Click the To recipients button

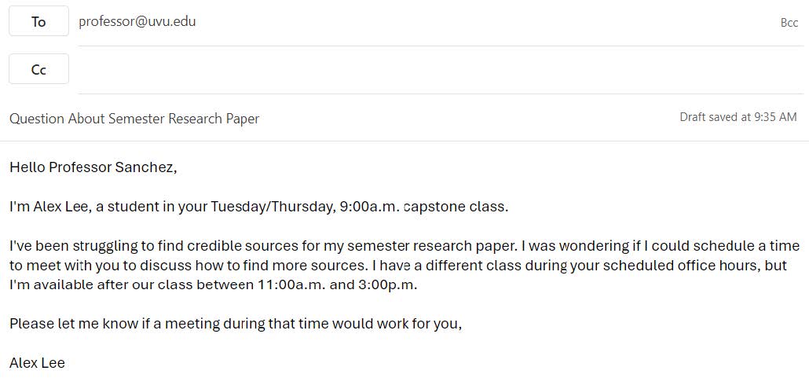[38, 21]
